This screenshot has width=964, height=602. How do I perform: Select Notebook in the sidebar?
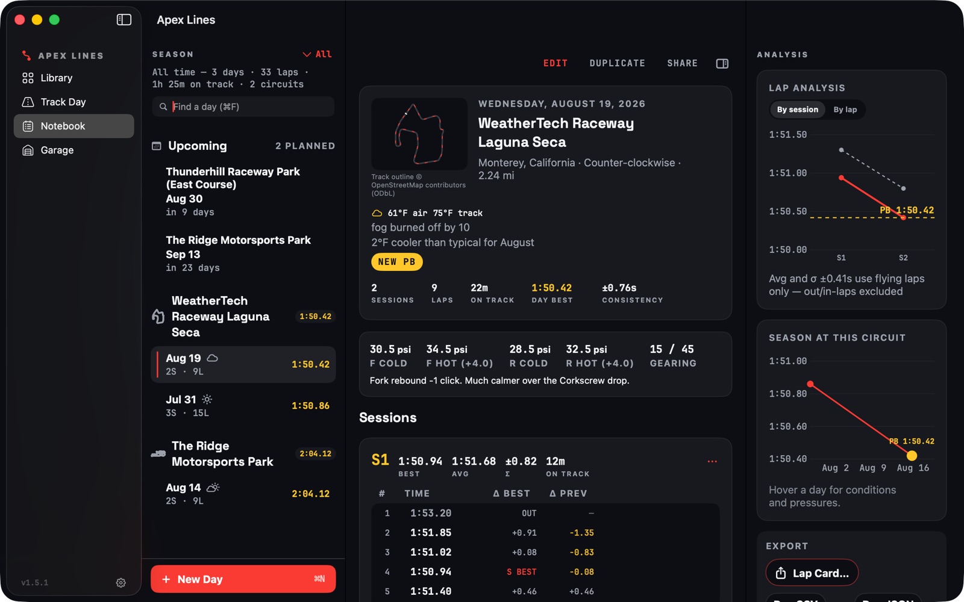click(74, 126)
